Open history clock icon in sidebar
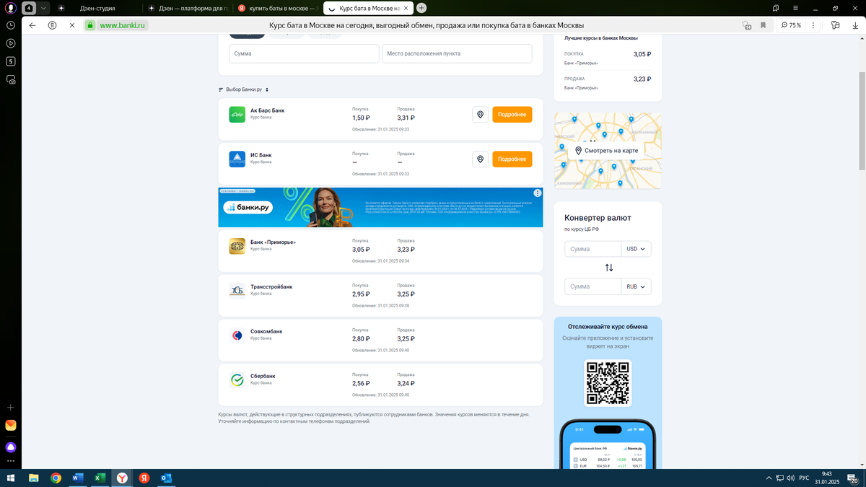The image size is (866, 487). coord(11,25)
